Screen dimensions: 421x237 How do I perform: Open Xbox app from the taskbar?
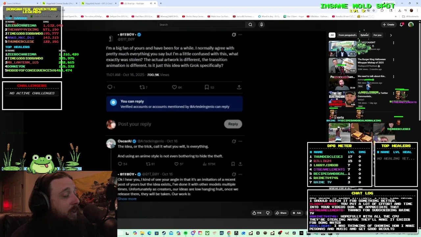point(207,233)
